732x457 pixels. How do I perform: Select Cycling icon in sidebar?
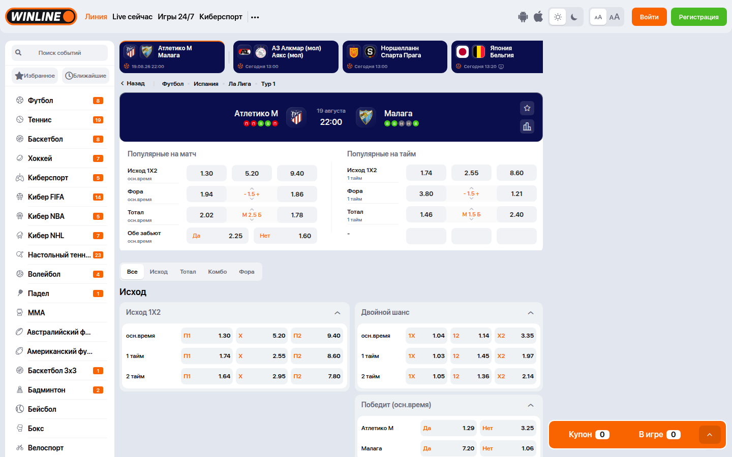point(20,447)
